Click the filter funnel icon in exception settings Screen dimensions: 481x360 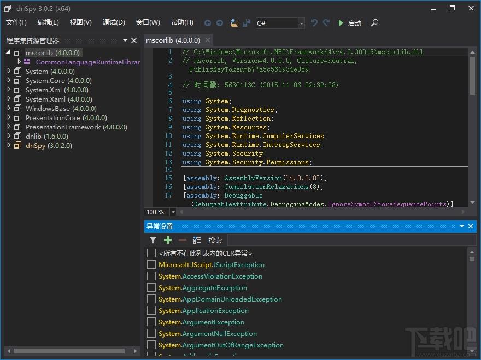[152, 240]
